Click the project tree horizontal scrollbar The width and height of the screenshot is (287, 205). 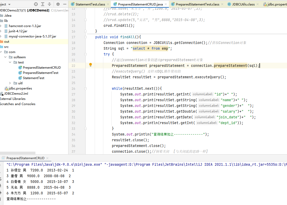click(x=18, y=153)
